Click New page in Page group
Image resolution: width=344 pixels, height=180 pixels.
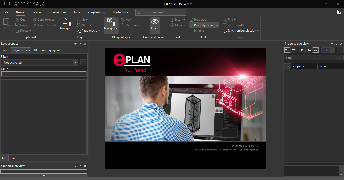[82, 19]
